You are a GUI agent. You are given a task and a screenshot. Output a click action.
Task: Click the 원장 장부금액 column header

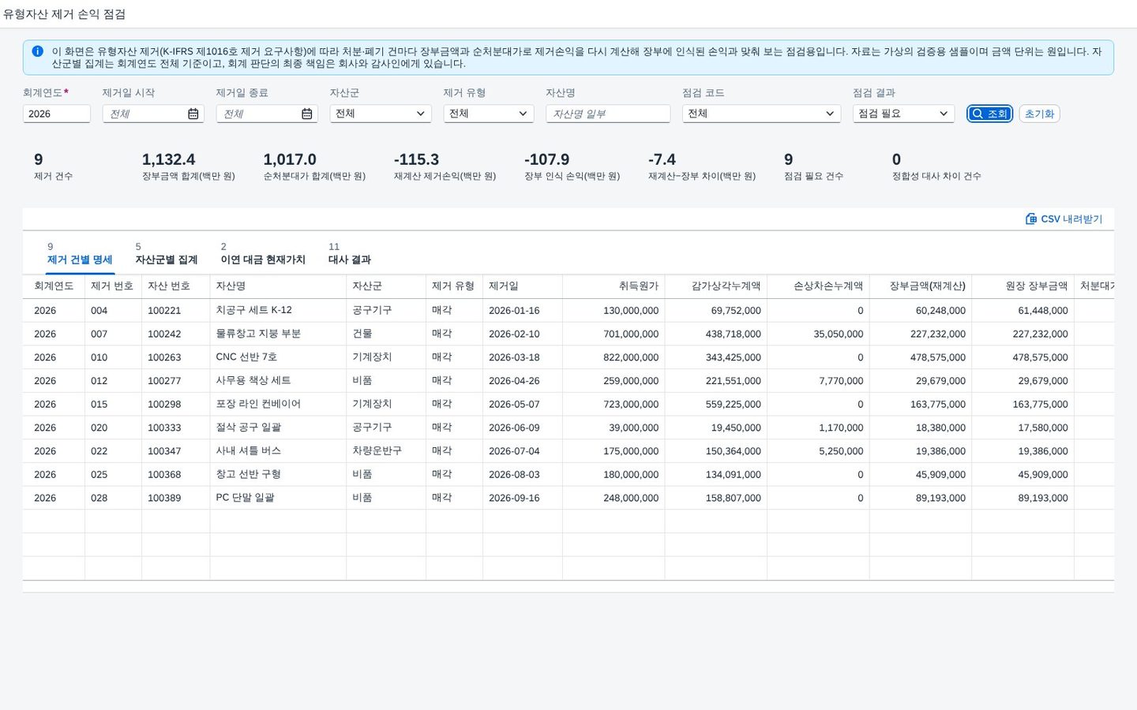coord(1023,286)
